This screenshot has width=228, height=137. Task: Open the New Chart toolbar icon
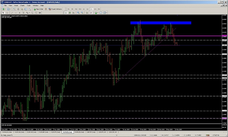pos(3,9)
